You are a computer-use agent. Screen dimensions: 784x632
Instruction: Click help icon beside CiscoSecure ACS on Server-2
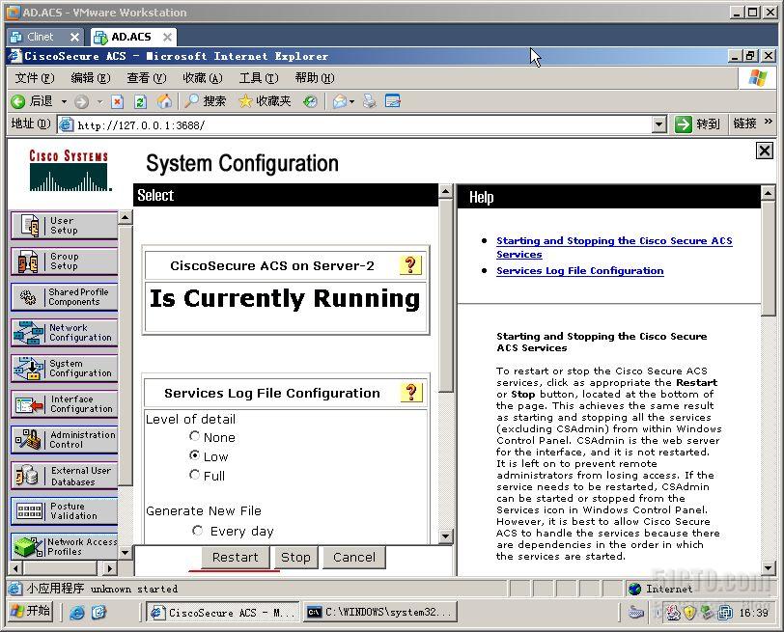410,264
